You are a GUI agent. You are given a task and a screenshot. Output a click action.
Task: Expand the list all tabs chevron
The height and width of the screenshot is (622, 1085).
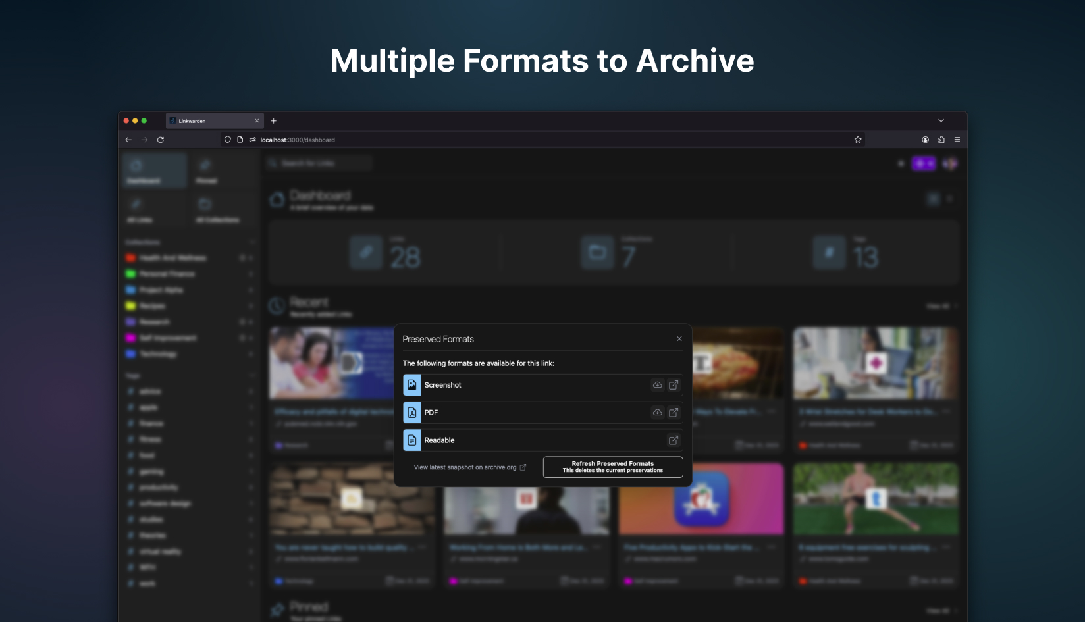(941, 121)
